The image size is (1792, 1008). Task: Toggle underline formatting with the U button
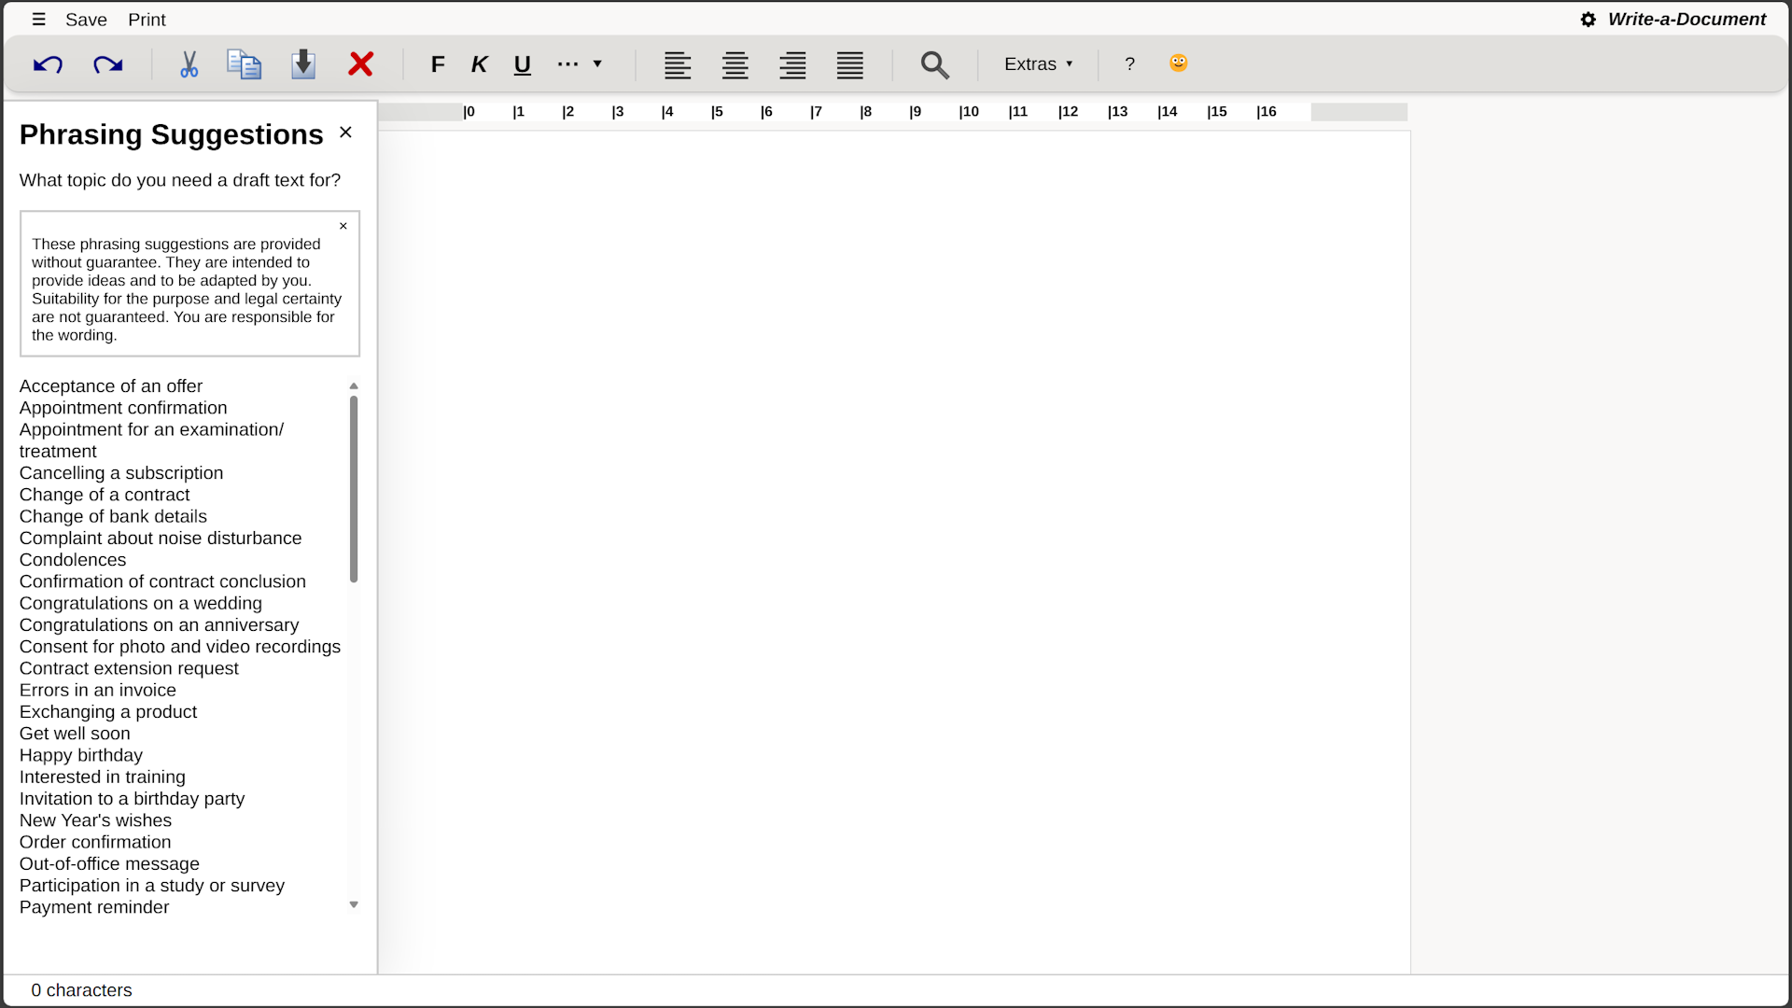[522, 64]
